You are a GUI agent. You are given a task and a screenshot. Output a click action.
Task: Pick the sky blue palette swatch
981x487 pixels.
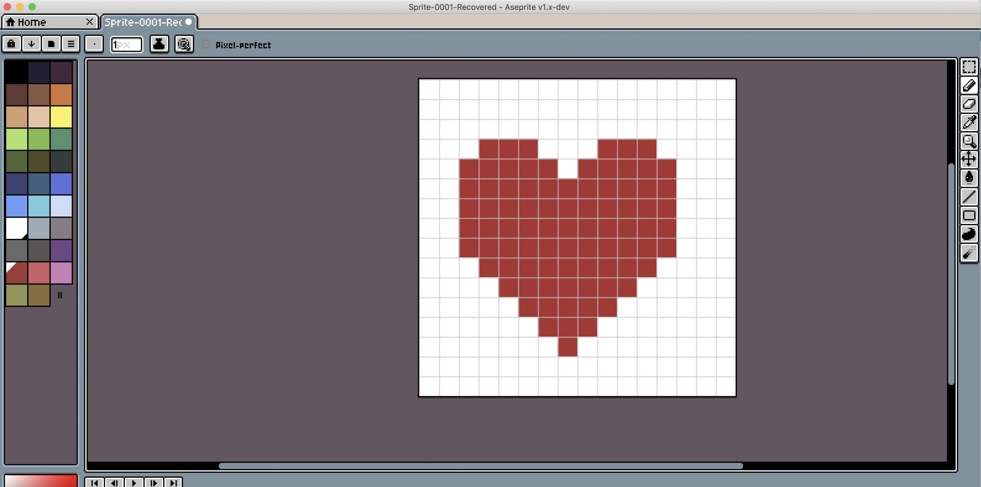click(x=39, y=206)
